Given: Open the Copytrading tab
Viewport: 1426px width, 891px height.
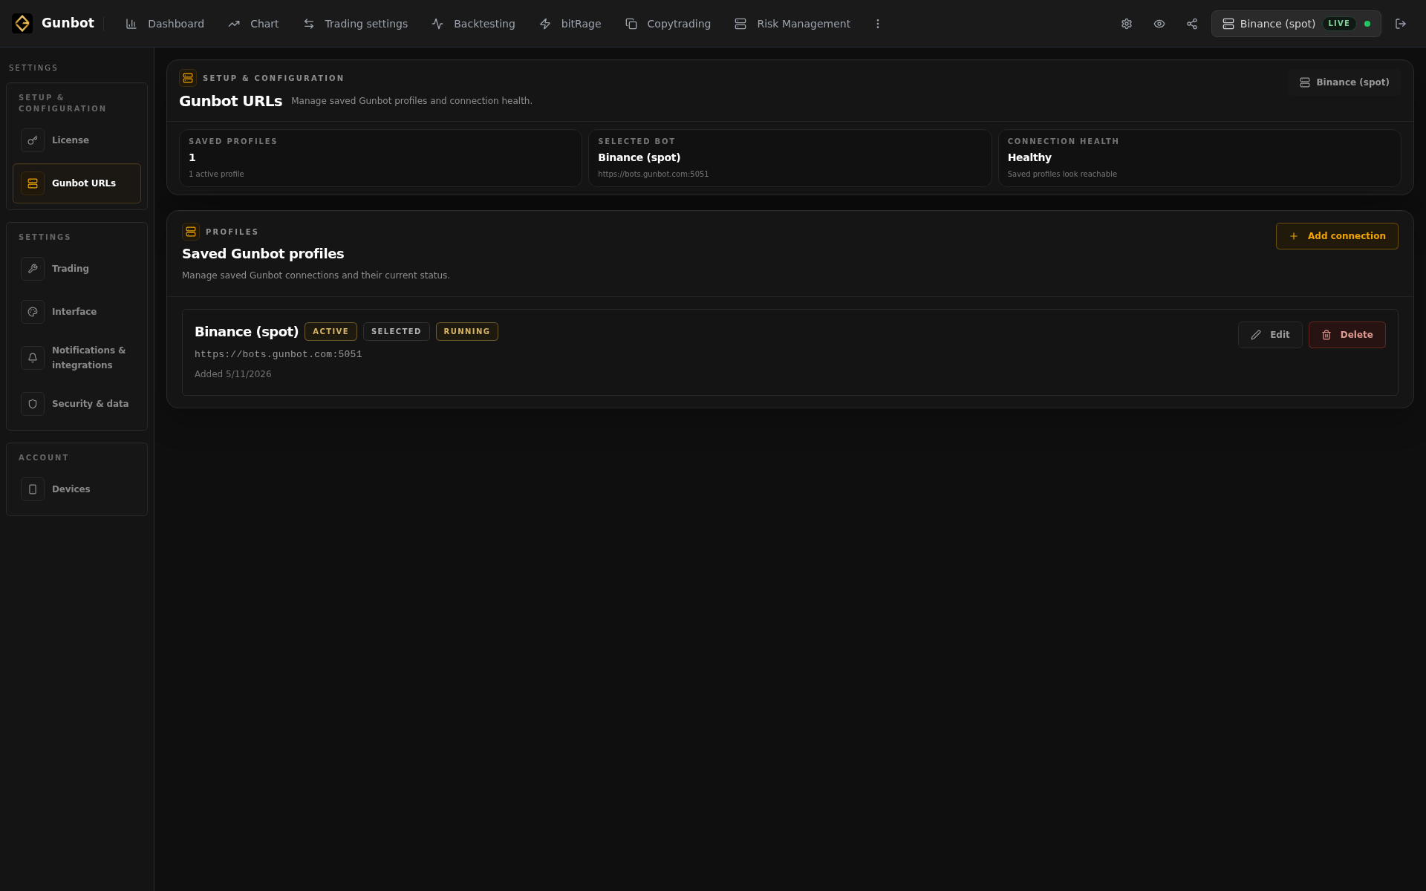Looking at the screenshot, I should [668, 24].
